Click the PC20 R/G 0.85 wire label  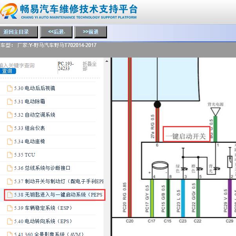125,197
